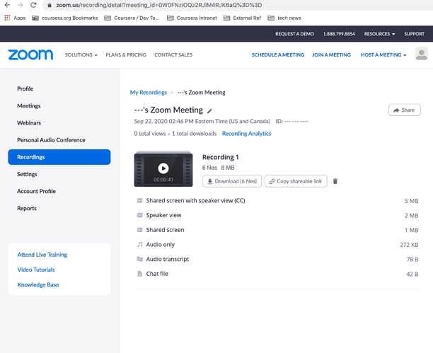433x353 pixels.
Task: Open the Coursera Intranet bookmark folder
Action: point(192,18)
